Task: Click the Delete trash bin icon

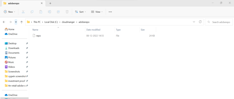Action: click(x=67, y=12)
